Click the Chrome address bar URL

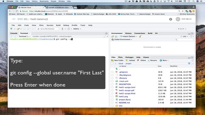[48, 11]
